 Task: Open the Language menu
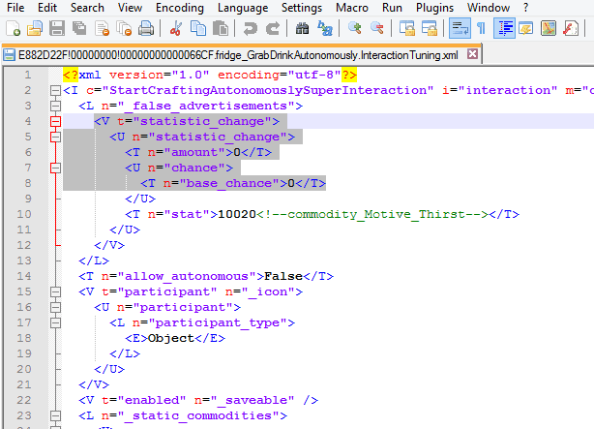[242, 8]
